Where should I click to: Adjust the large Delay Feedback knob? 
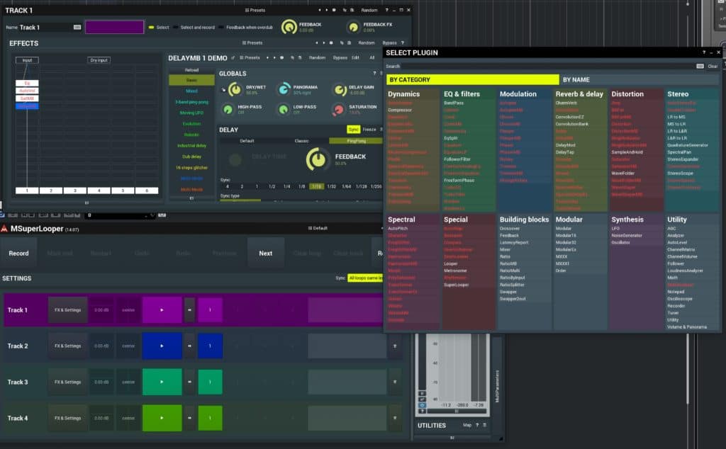pyautogui.click(x=317, y=159)
